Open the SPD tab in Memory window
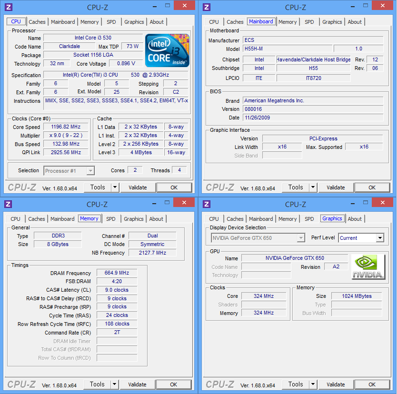 coord(111,219)
